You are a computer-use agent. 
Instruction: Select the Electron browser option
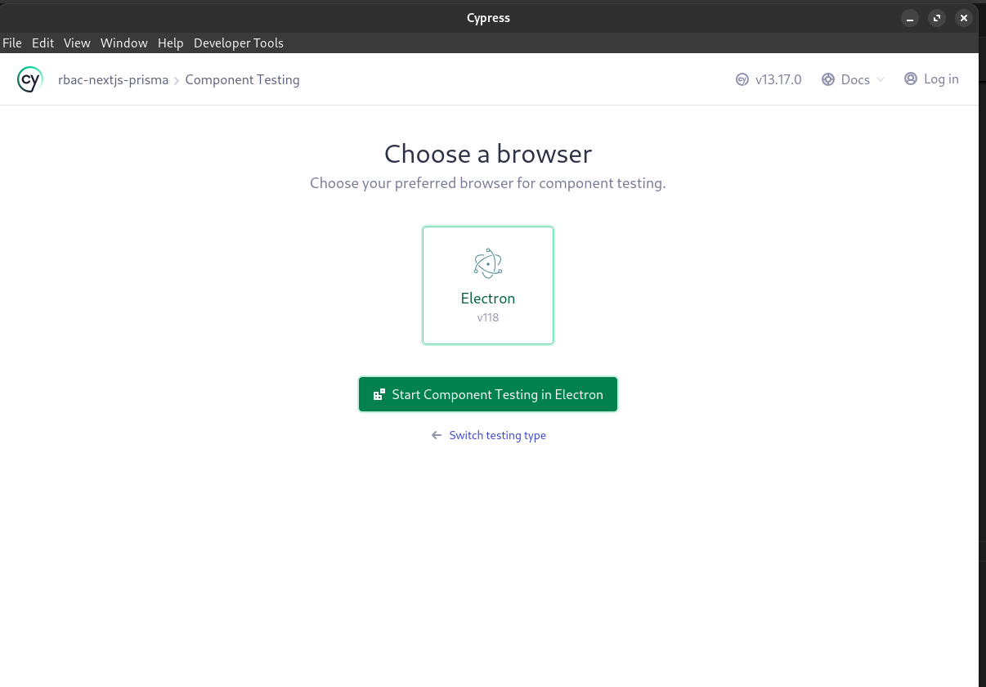coord(488,285)
